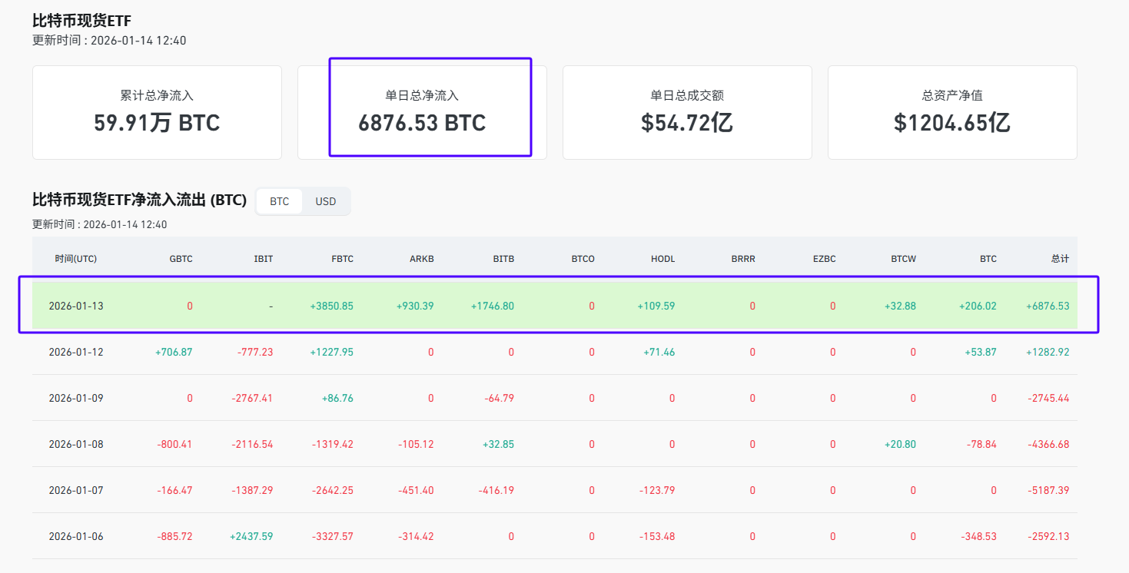1129x573 pixels.
Task: Select the 时间(UTC) column header
Action: pyautogui.click(x=76, y=259)
